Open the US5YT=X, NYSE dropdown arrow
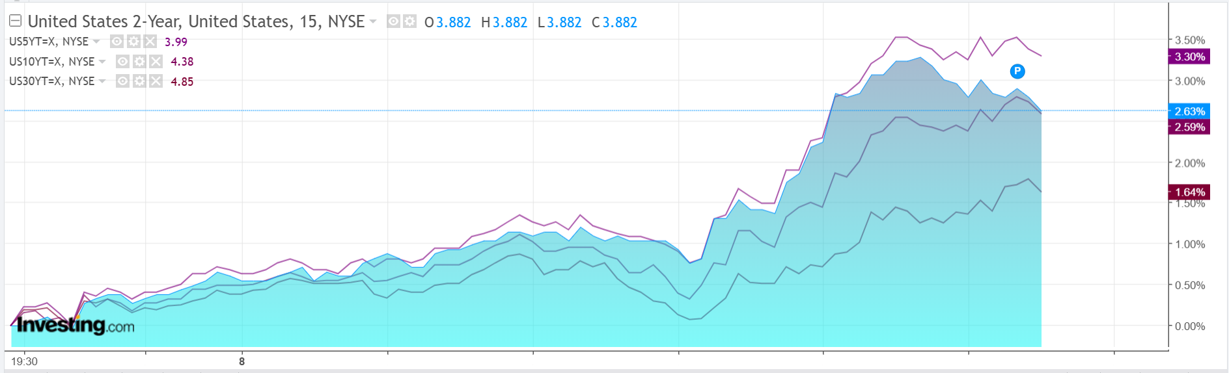The height and width of the screenshot is (373, 1229). pyautogui.click(x=96, y=42)
